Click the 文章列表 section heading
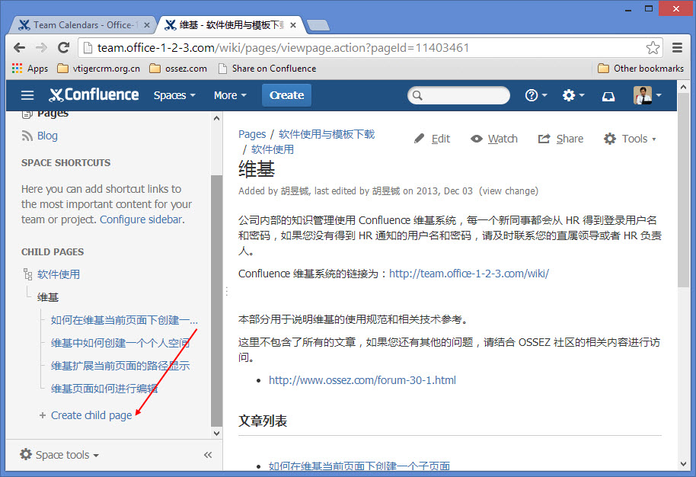 (263, 421)
